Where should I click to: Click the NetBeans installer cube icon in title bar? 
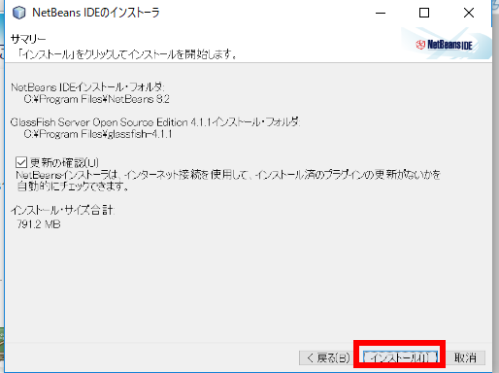coord(19,13)
